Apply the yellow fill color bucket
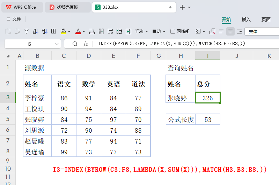Screen dimensions: 279x185 click(x=64, y=31)
